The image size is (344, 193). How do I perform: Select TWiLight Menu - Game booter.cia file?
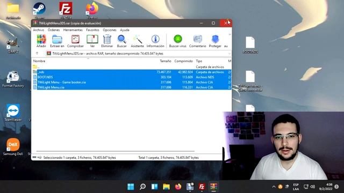click(132, 82)
